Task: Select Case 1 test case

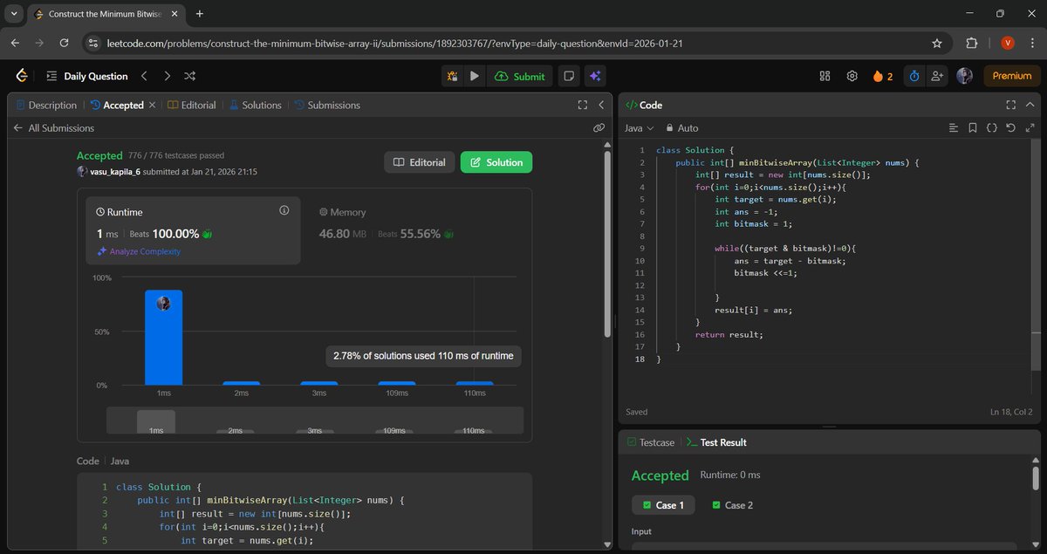Action: [x=663, y=505]
